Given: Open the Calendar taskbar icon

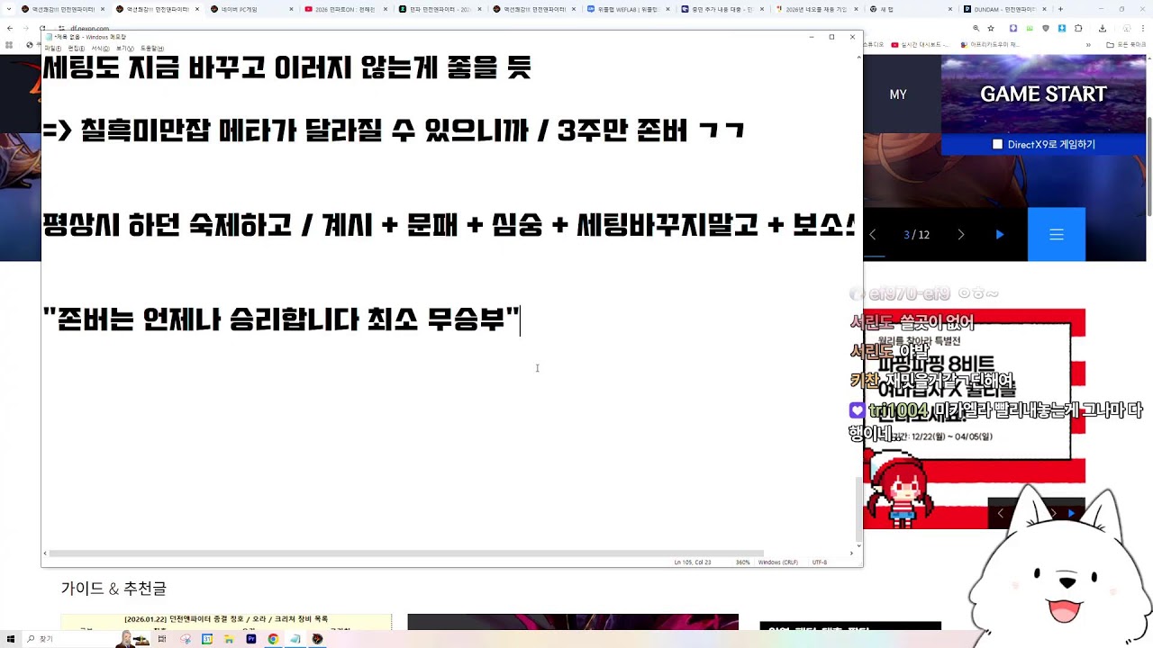Looking at the screenshot, I should pos(207,639).
